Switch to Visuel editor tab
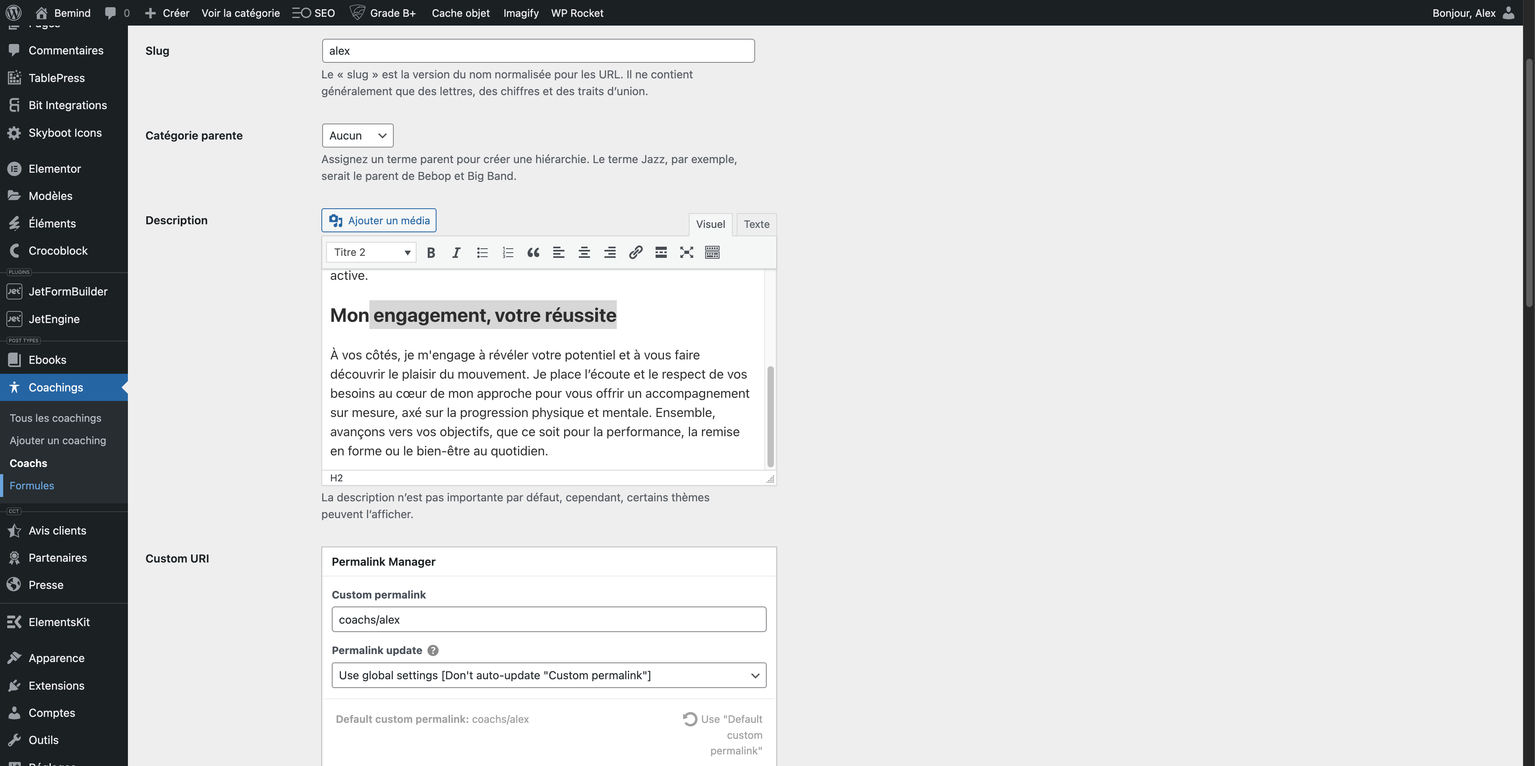This screenshot has height=766, width=1535. click(x=710, y=224)
